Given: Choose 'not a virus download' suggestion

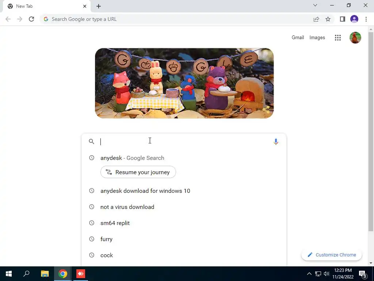Looking at the screenshot, I should tap(184, 207).
